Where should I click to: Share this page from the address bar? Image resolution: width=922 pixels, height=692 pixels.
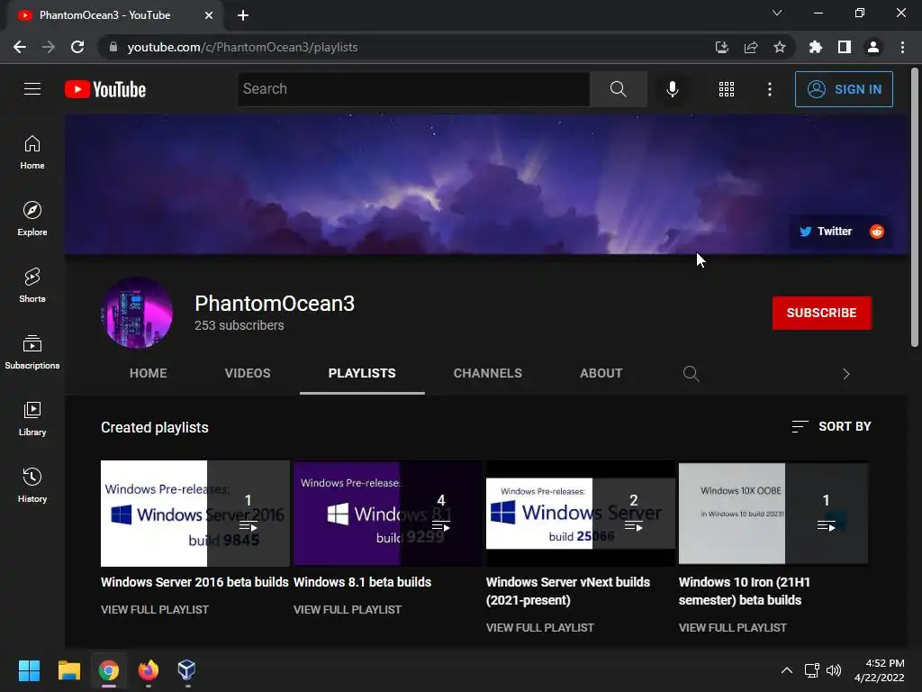pyautogui.click(x=751, y=47)
